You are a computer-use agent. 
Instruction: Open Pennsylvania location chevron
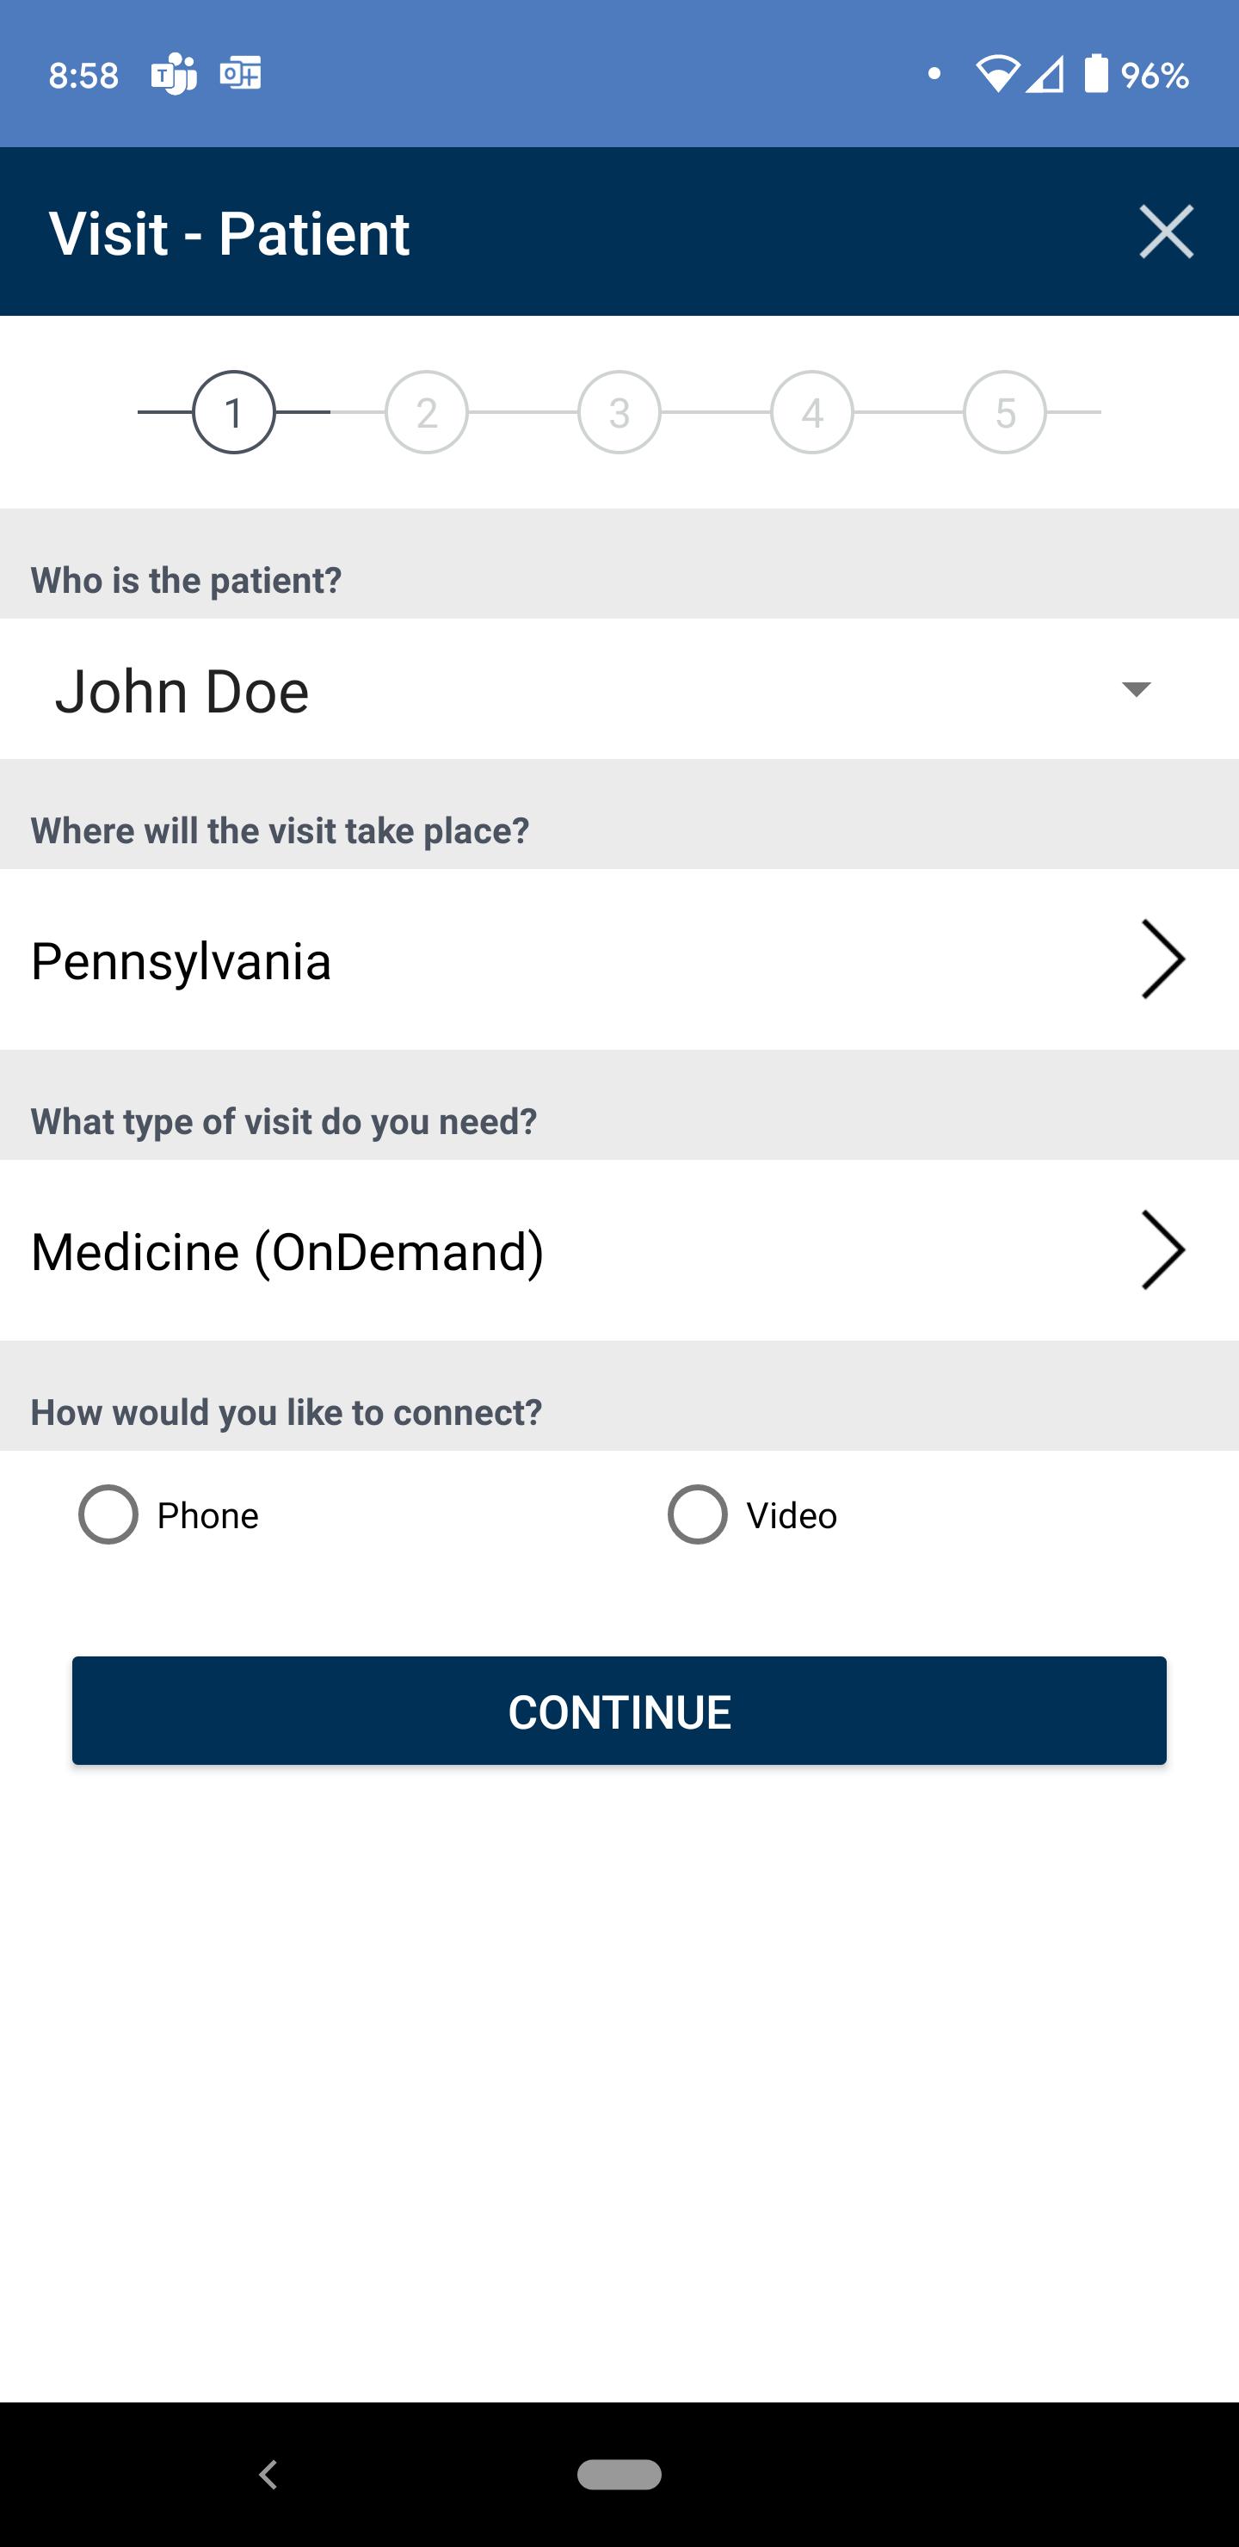click(1163, 959)
